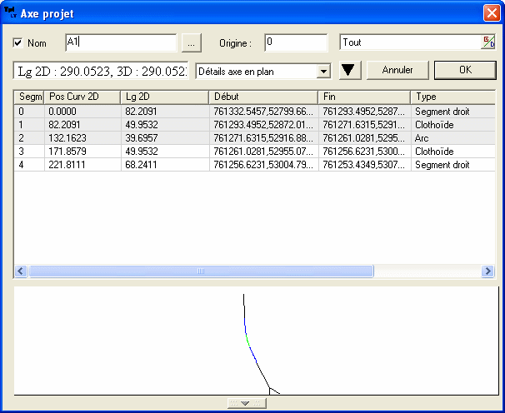Click the Axe projet title bar icon
This screenshot has height=413, width=505.
[x=10, y=12]
